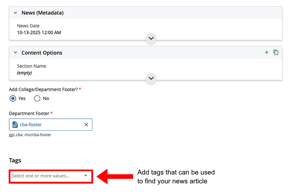
Task: Click the empty Section Name value
Action: pyautogui.click(x=24, y=73)
